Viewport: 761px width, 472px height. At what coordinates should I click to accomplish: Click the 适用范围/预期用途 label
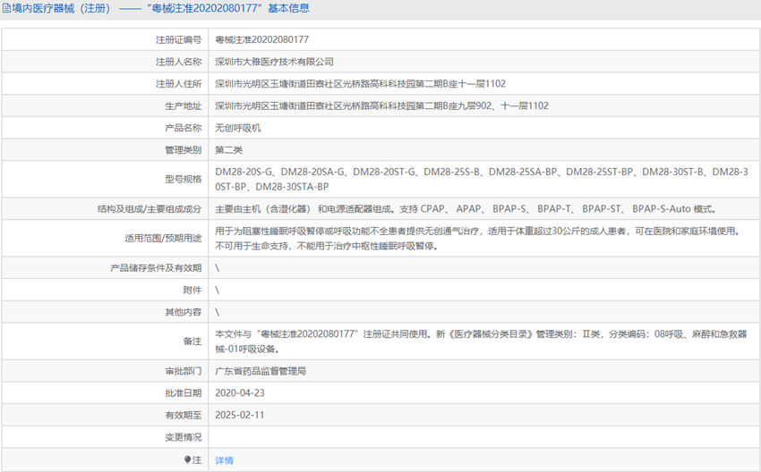163,239
